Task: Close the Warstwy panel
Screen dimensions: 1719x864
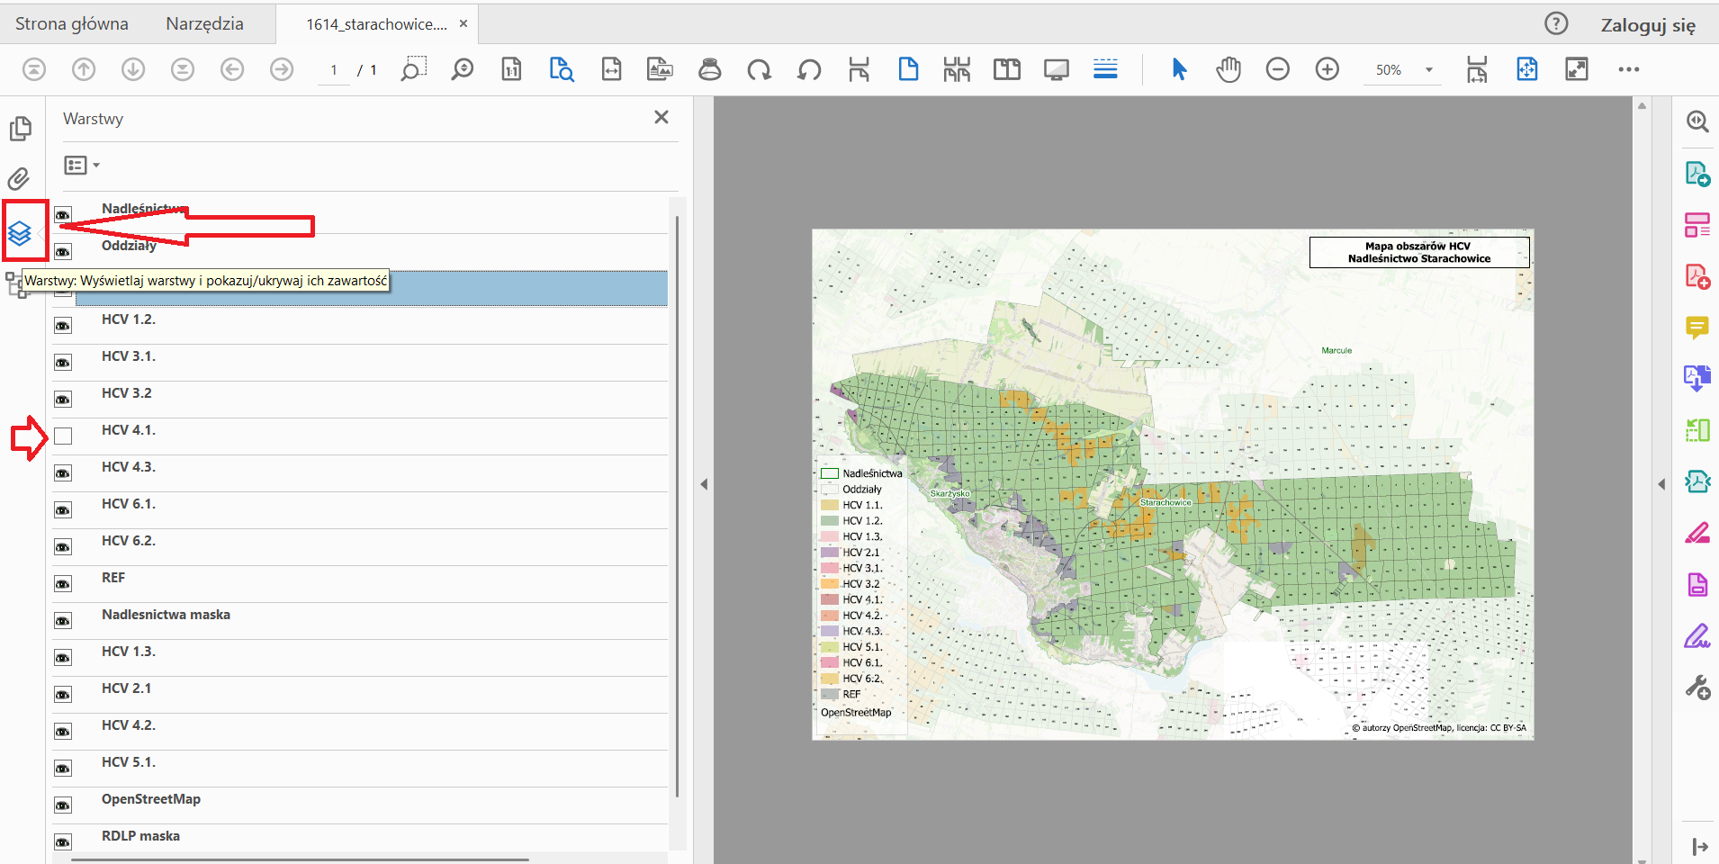Action: [661, 117]
